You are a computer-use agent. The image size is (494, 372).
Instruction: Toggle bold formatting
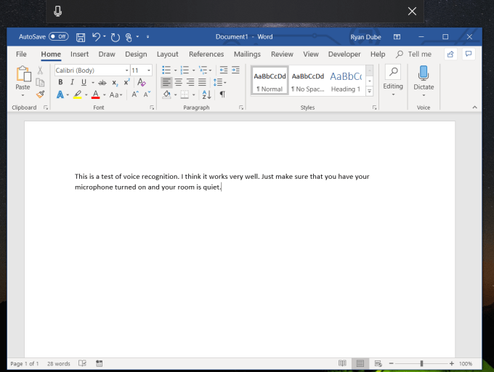coord(60,82)
